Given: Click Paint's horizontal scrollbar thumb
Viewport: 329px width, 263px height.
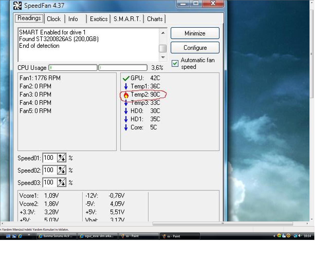Looking at the screenshot, I should pyautogui.click(x=223, y=223).
